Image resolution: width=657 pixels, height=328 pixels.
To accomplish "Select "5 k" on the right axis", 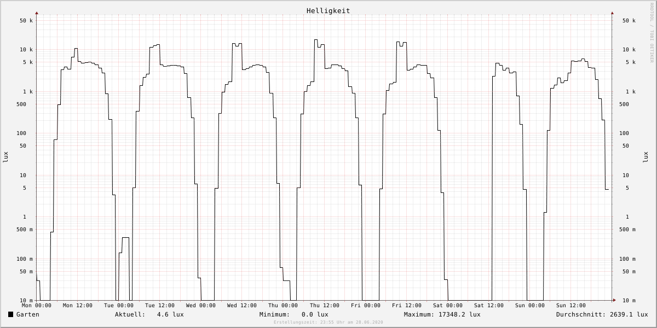I will coord(631,62).
